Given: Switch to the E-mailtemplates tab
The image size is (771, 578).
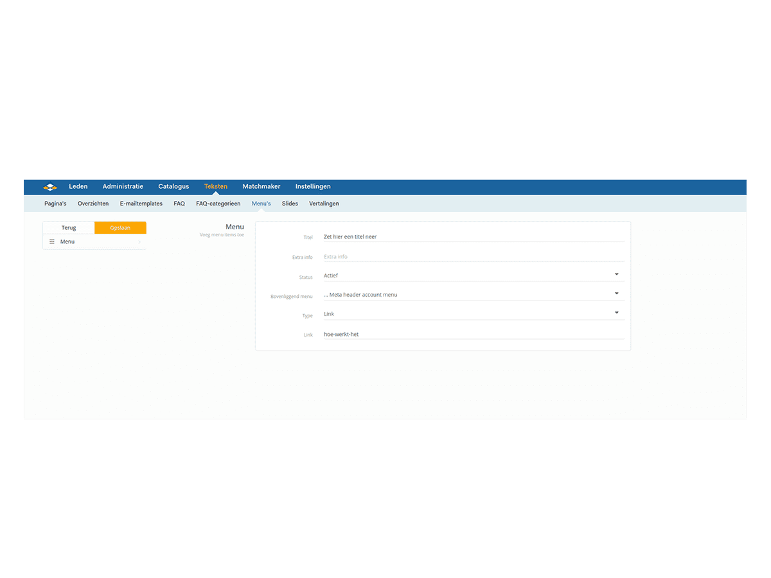Looking at the screenshot, I should (x=141, y=204).
